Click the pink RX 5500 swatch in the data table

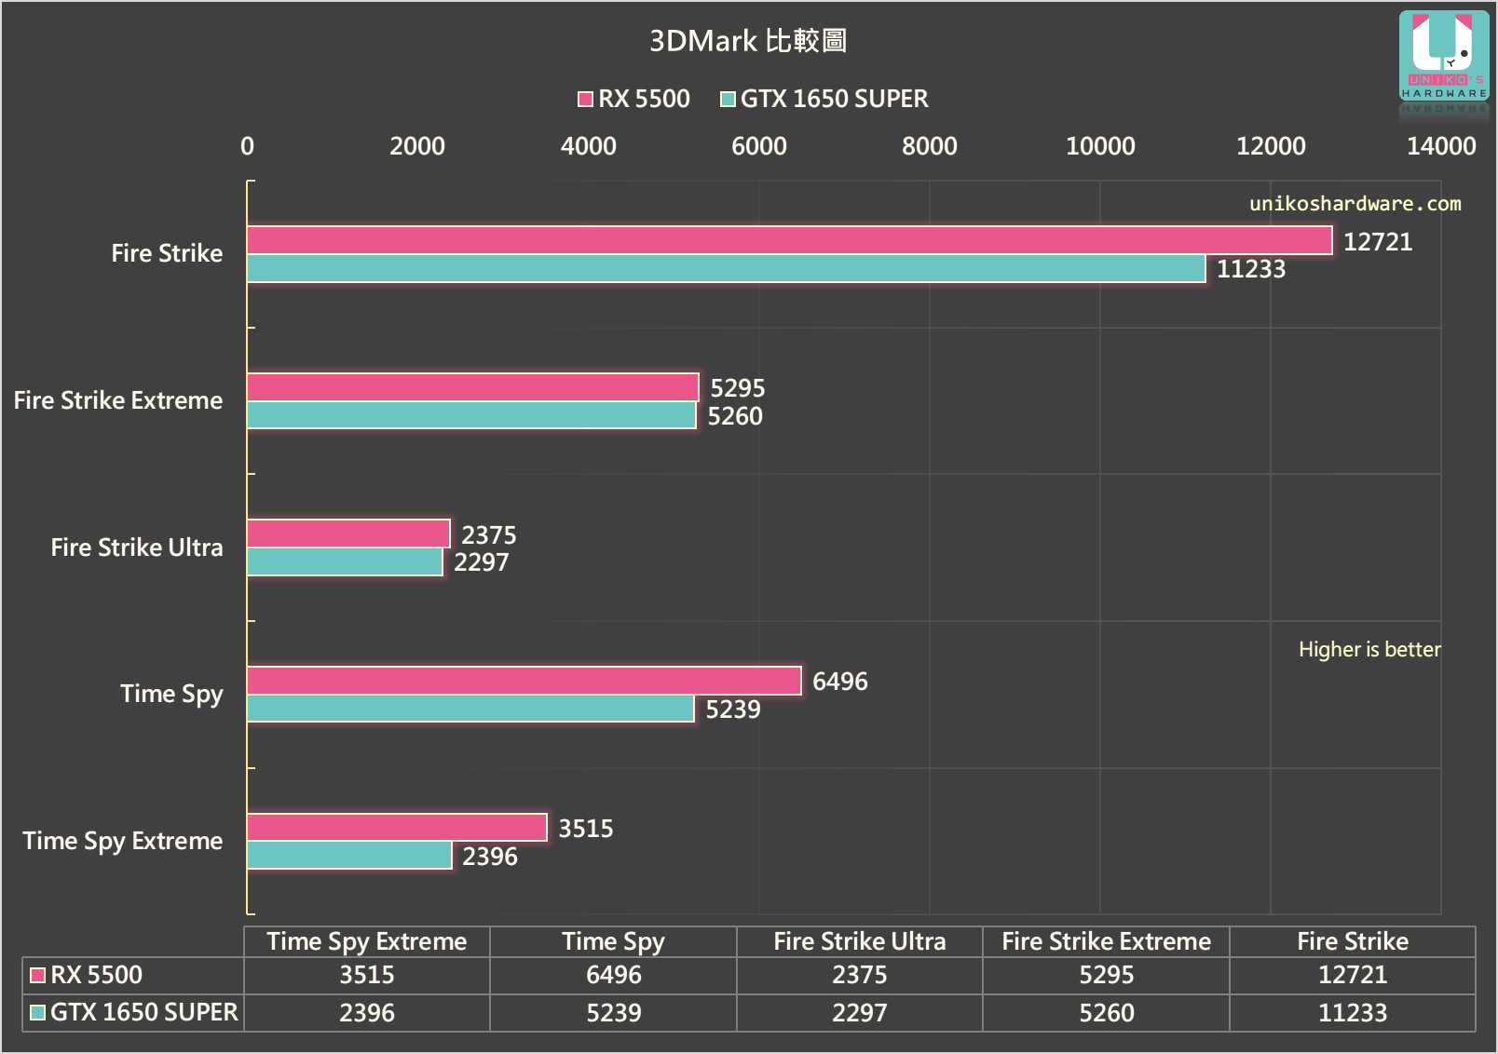tap(38, 975)
